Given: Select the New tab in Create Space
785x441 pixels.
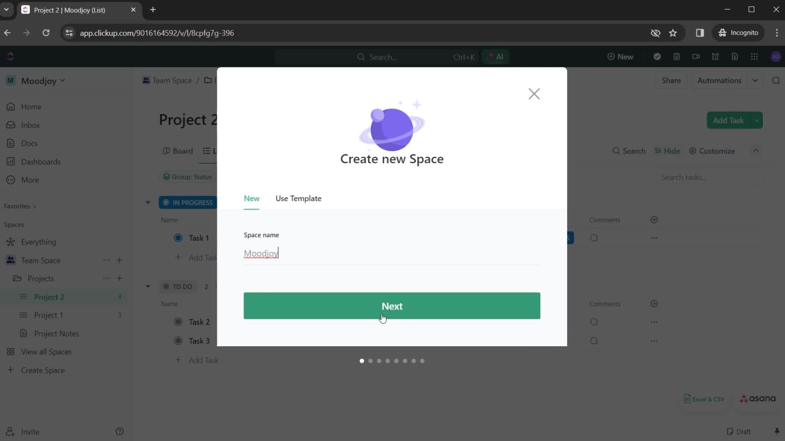Looking at the screenshot, I should point(251,198).
